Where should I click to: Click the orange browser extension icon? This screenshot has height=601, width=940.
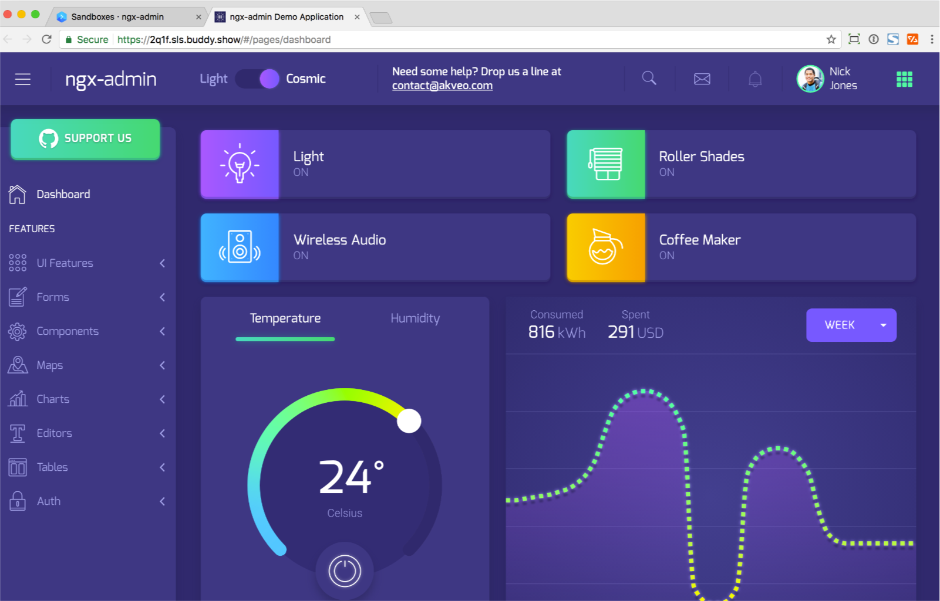912,39
